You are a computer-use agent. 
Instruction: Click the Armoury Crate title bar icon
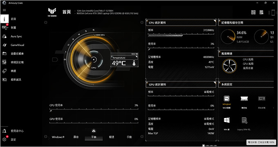point(4,3)
